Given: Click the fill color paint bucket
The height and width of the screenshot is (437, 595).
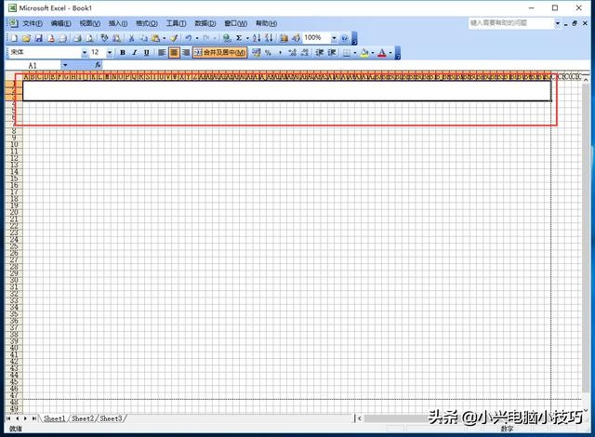Looking at the screenshot, I should (364, 52).
